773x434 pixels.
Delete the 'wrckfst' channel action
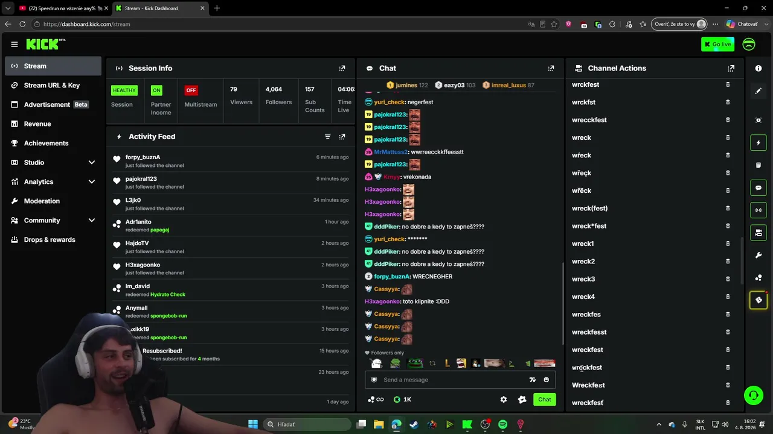tap(728, 102)
